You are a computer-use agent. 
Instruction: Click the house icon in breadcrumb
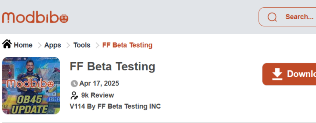click(7, 44)
